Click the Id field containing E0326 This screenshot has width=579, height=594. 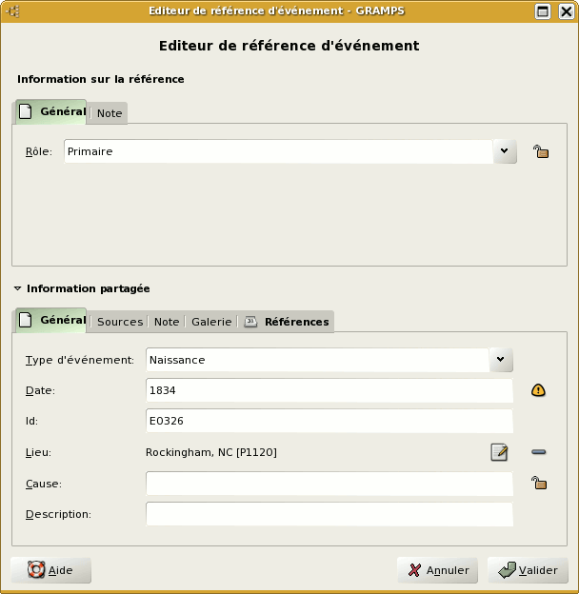click(x=329, y=421)
